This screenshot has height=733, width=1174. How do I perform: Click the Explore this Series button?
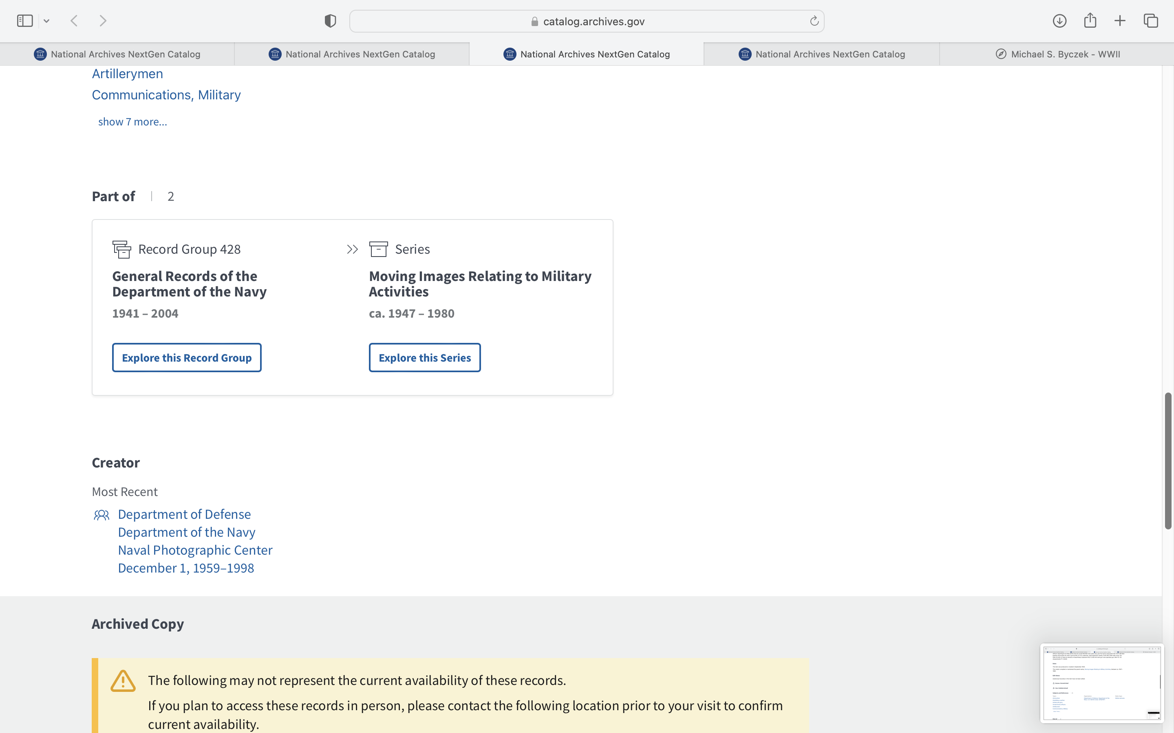[424, 358]
